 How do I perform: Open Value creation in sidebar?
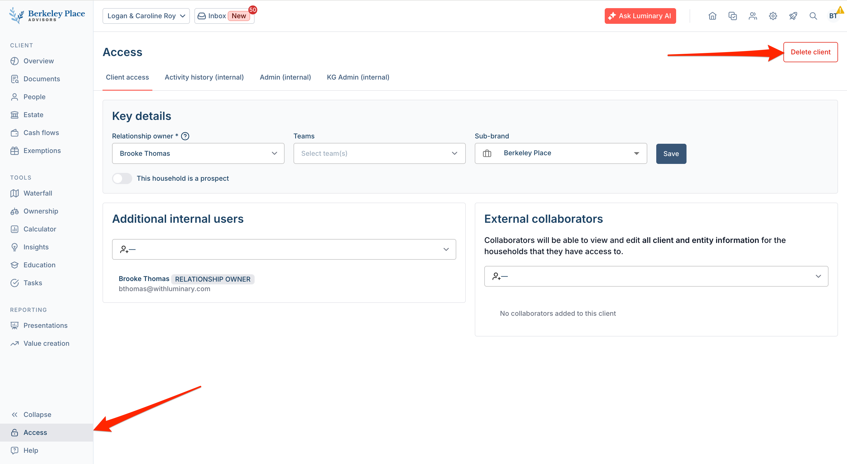pyautogui.click(x=46, y=343)
